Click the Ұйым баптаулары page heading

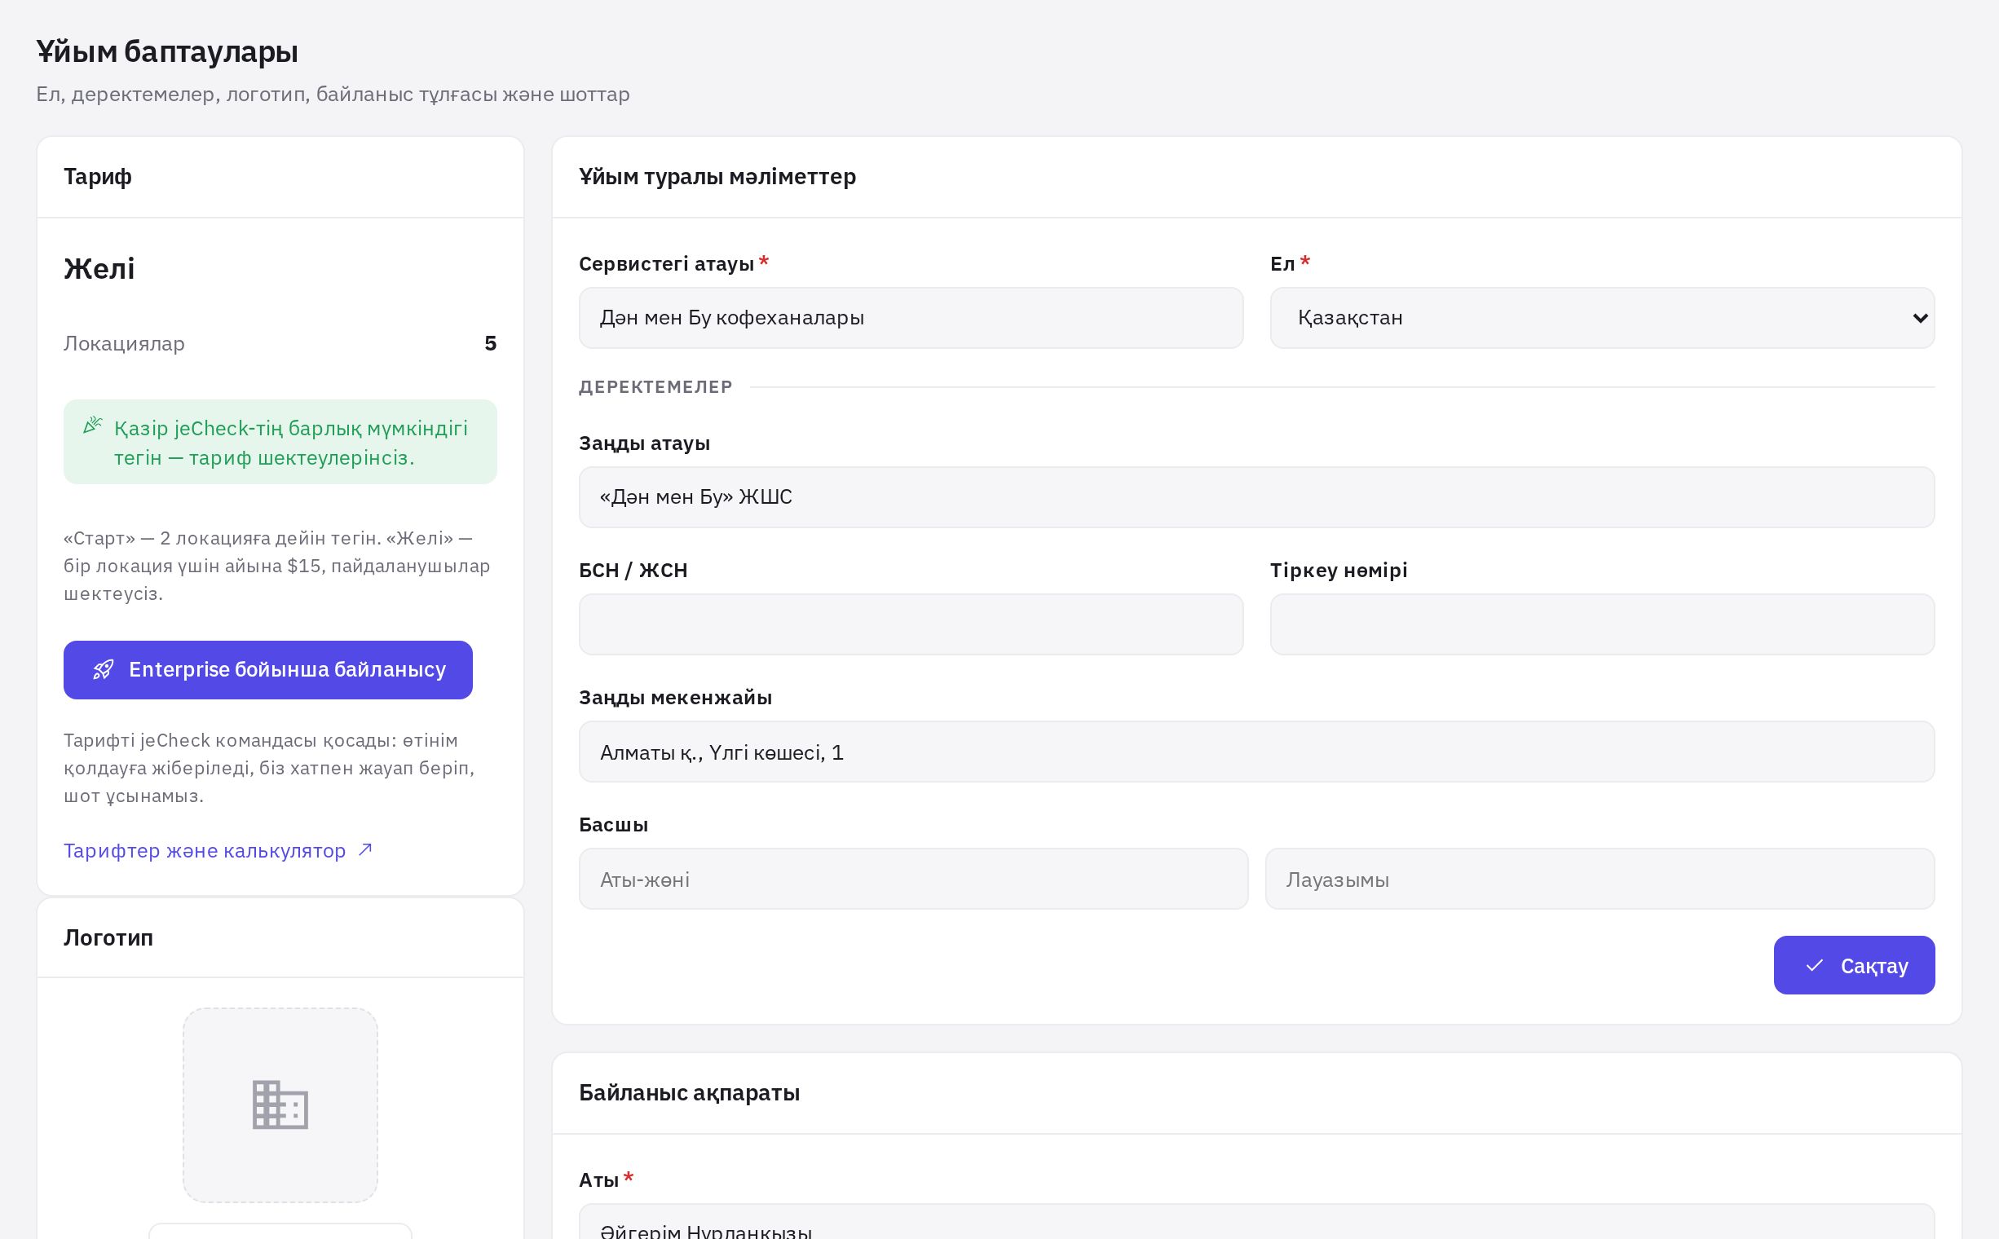(x=167, y=51)
